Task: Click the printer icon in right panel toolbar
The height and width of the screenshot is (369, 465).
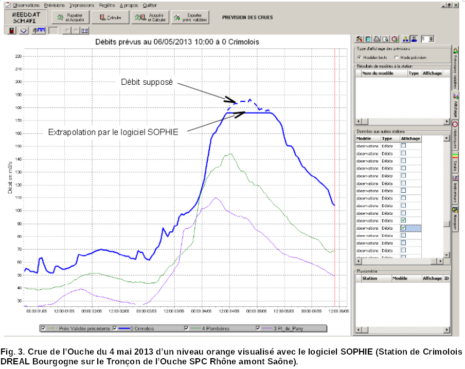Action: [377, 39]
